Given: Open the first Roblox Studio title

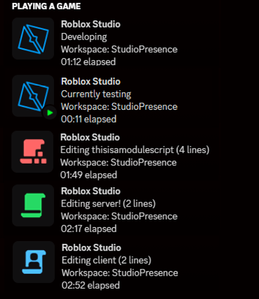Looking at the screenshot, I should point(91,25).
